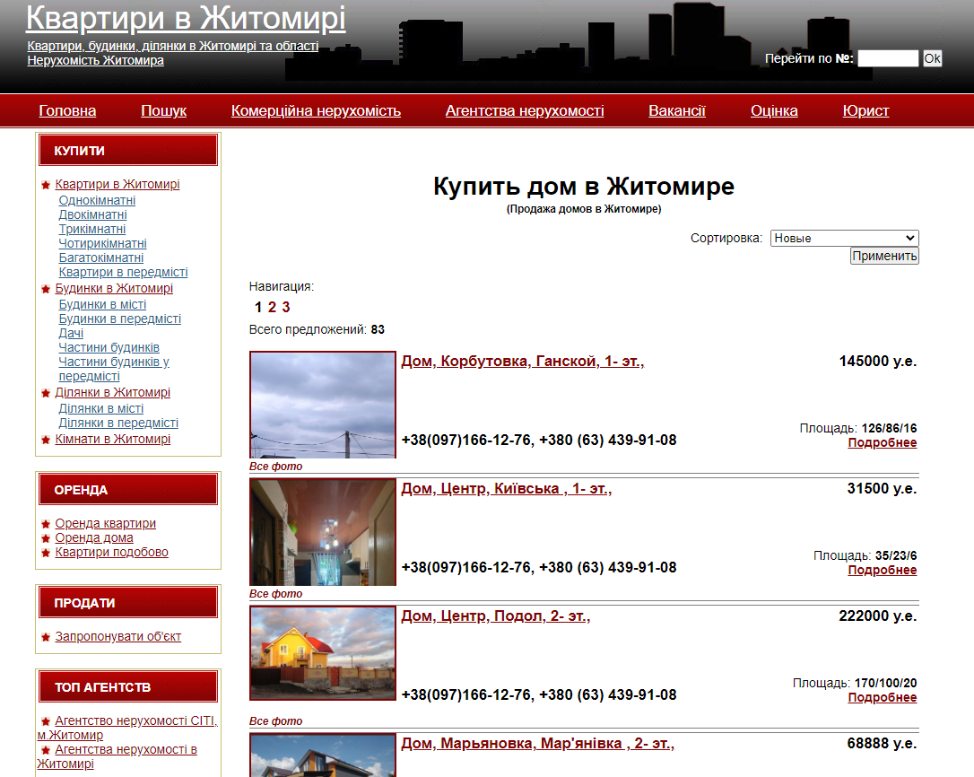
Task: Jump to results page 3
Action: 286,307
